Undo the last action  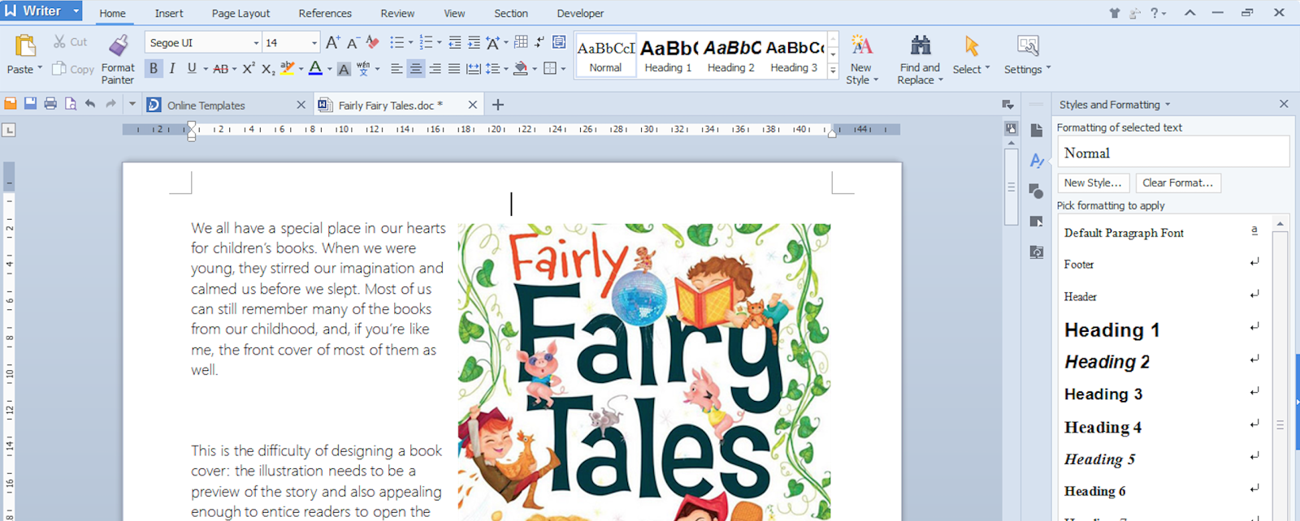tap(90, 104)
